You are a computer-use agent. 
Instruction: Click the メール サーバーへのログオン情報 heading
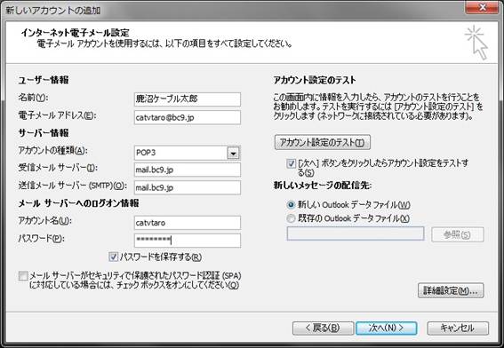click(79, 203)
